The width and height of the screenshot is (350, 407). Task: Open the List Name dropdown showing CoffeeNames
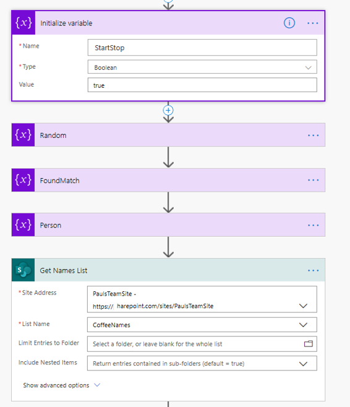point(202,325)
